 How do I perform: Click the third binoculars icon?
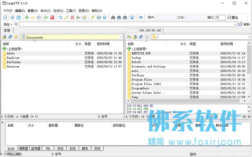click(x=125, y=17)
